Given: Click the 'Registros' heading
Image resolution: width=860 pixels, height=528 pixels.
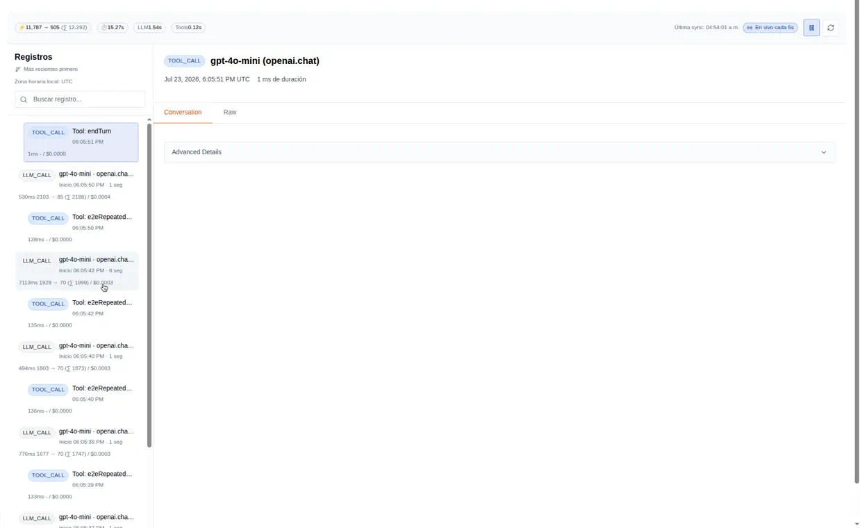Looking at the screenshot, I should [33, 57].
